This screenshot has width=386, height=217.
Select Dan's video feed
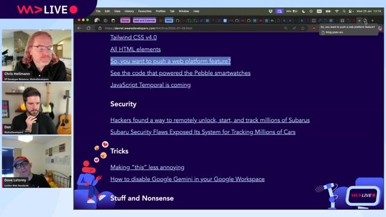tap(37, 108)
